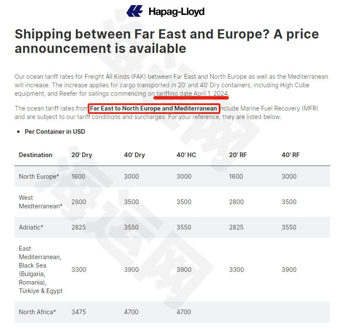Select the North Europe* row label
The image size is (342, 329).
pyautogui.click(x=39, y=177)
